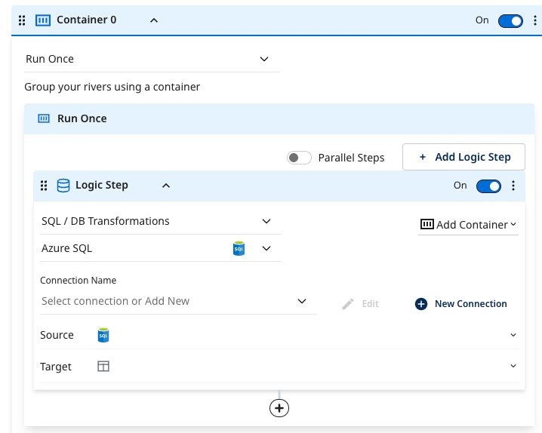This screenshot has height=433, width=542.
Task: Click the New Connection button
Action: (461, 303)
